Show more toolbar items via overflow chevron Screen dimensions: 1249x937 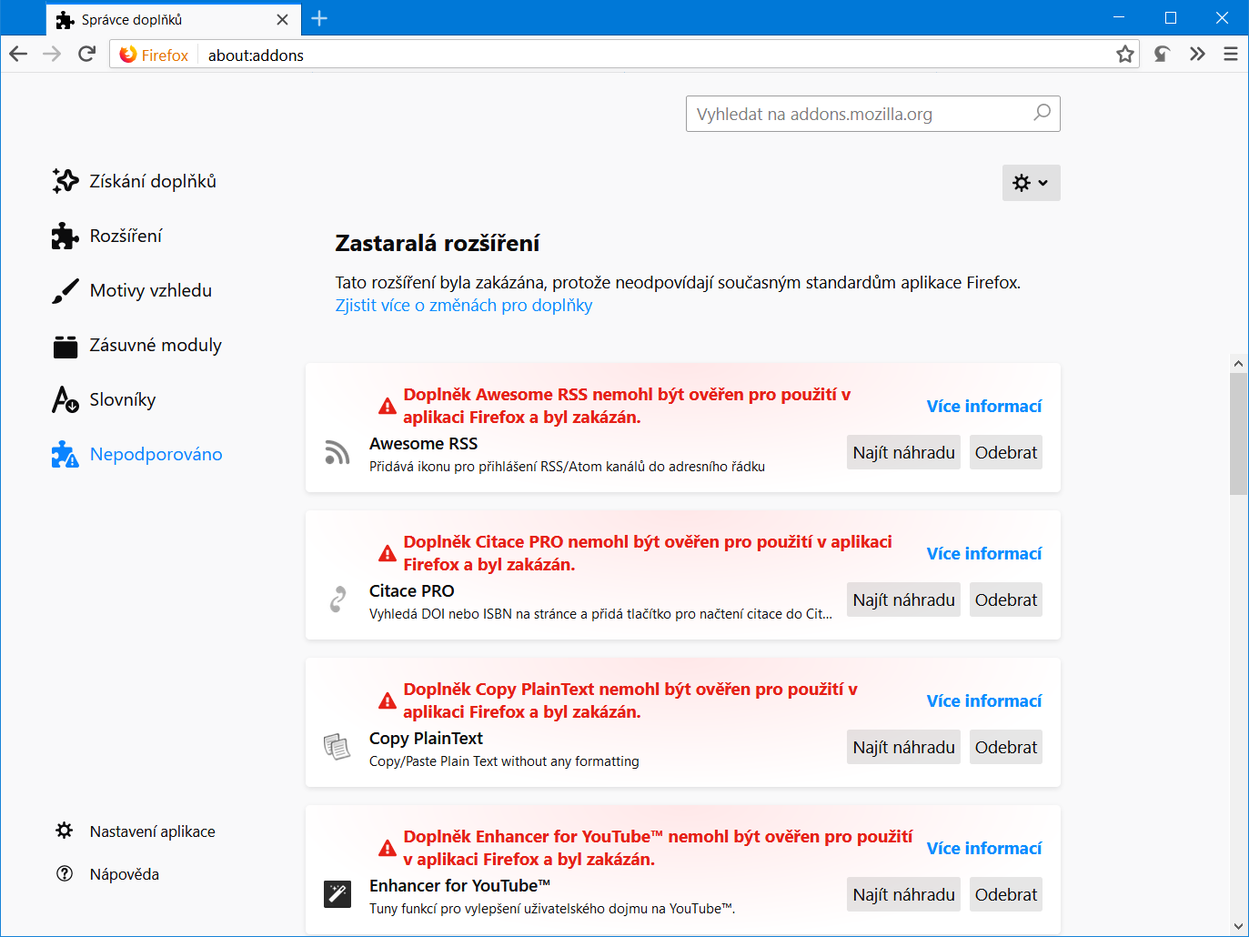tap(1197, 55)
